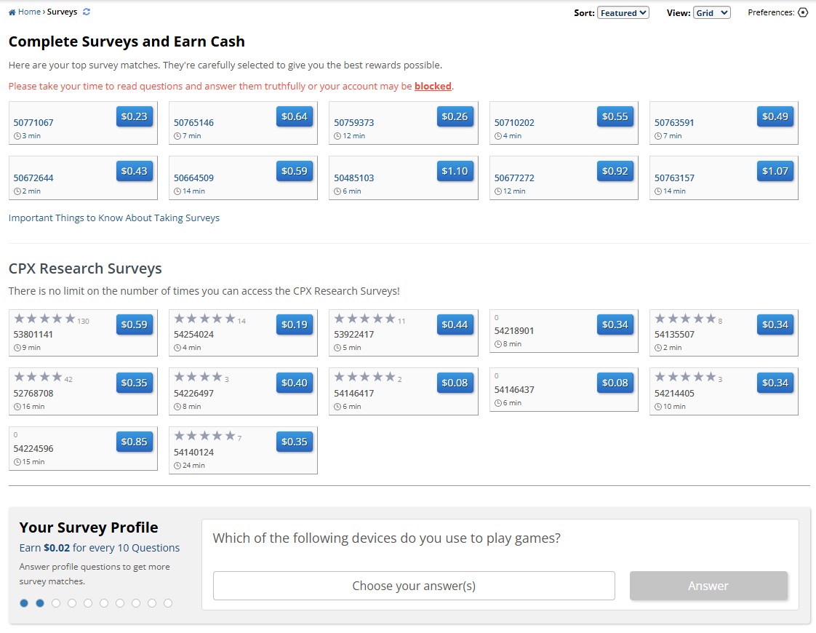The width and height of the screenshot is (816, 633).
Task: Click the $1.10 button for survey 50485103
Action: [455, 171]
